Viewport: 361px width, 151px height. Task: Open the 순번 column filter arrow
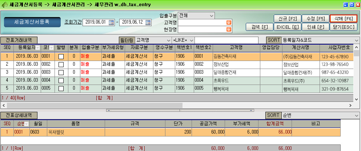point(27,124)
